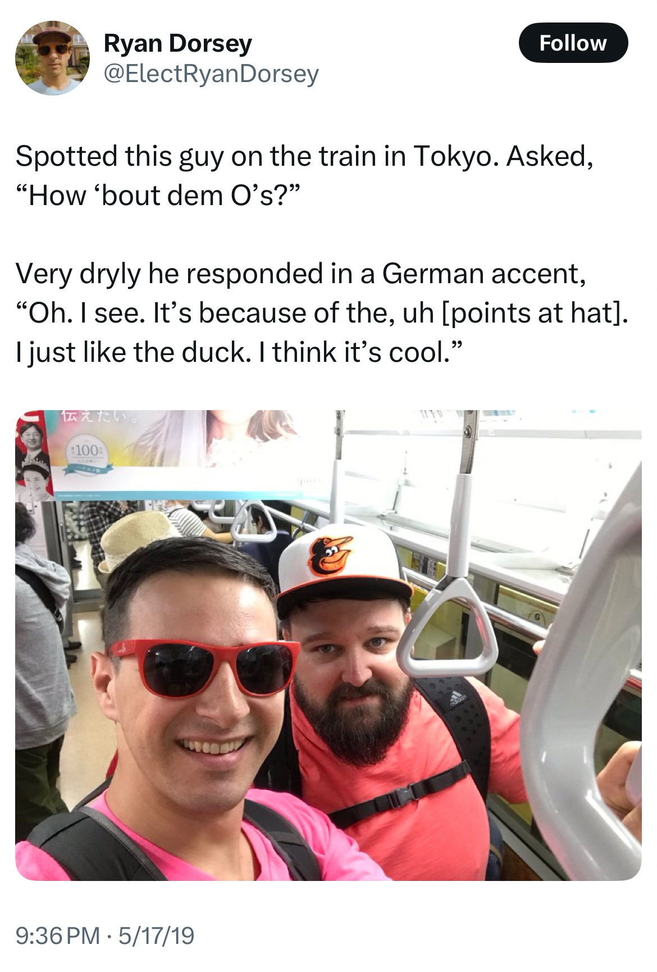657x972 pixels.
Task: Open the Ryan Dorsey display name
Action: click(x=178, y=43)
